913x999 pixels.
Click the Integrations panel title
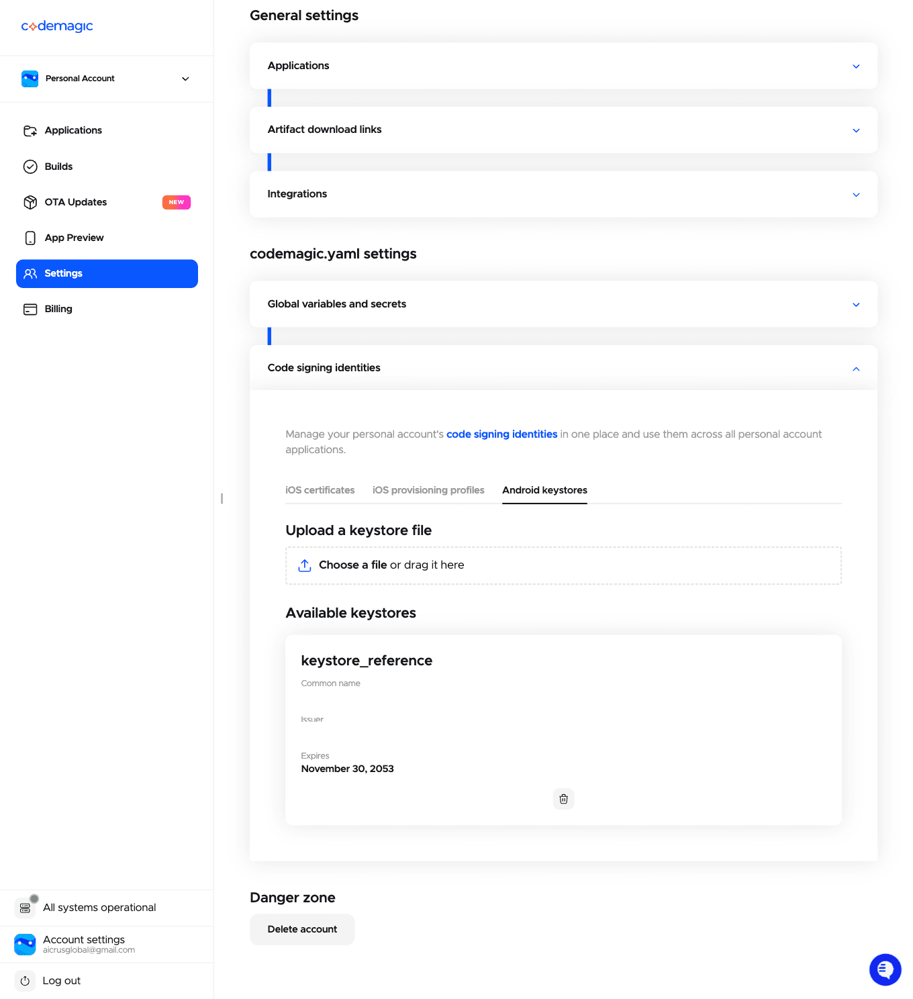pyautogui.click(x=297, y=194)
